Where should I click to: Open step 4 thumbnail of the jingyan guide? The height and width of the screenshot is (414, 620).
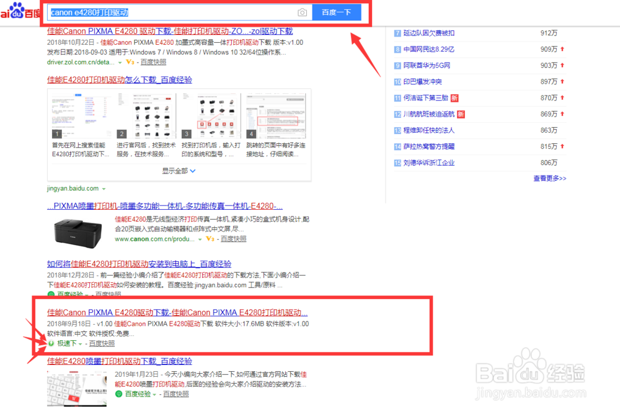tap(276, 115)
